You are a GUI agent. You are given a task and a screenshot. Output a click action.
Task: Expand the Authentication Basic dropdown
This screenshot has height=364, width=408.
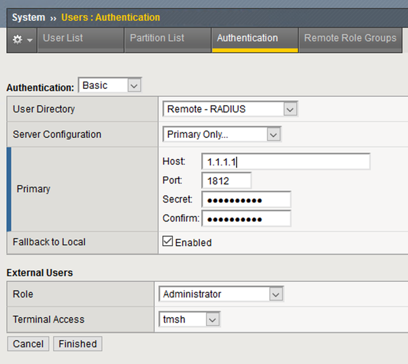click(x=110, y=86)
